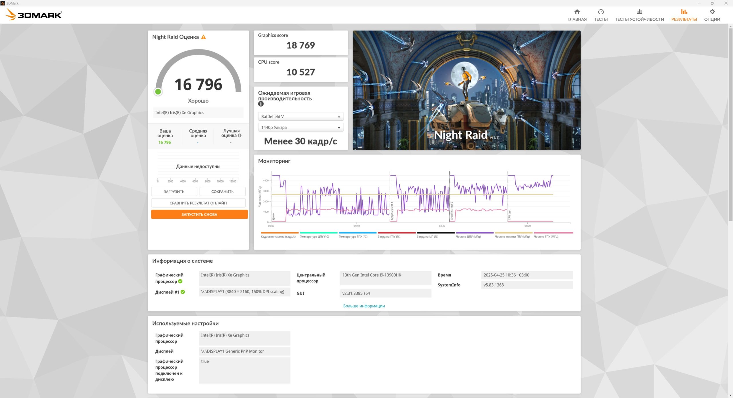
Task: Open the Battlefield V game dropdown
Action: coord(300,117)
